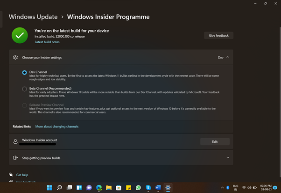The width and height of the screenshot is (281, 193).
Task: Open WhatsApp from taskbar
Action: point(138,187)
